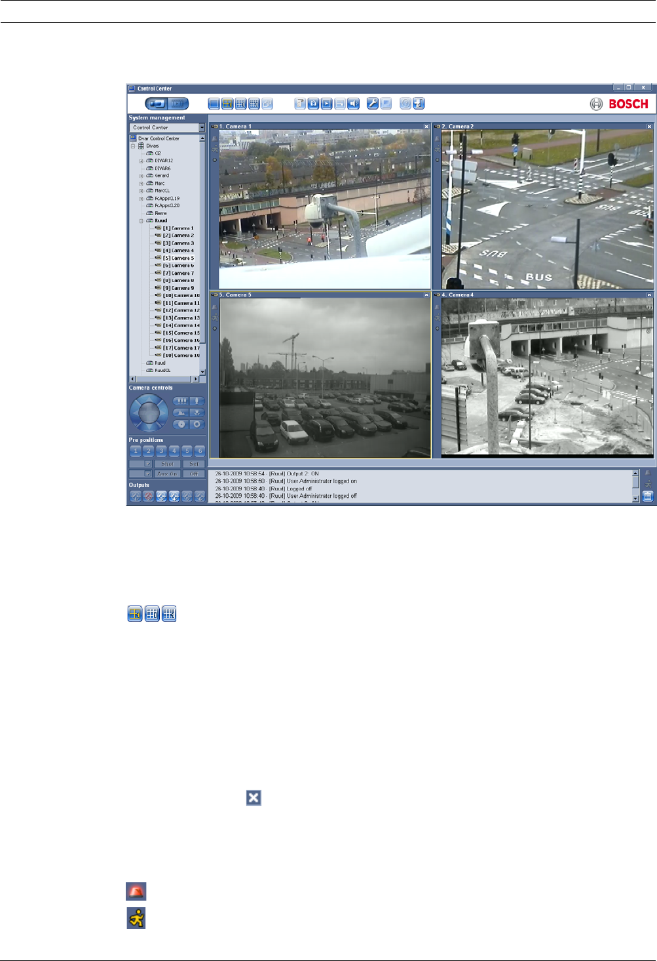Select the Camera 5 parking lot view
657x961 pixels.
325,378
